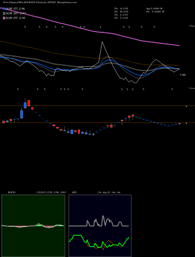The image size is (195, 257).
Task: Click the magenta DOW PT legend swatch
Action: 4,18
